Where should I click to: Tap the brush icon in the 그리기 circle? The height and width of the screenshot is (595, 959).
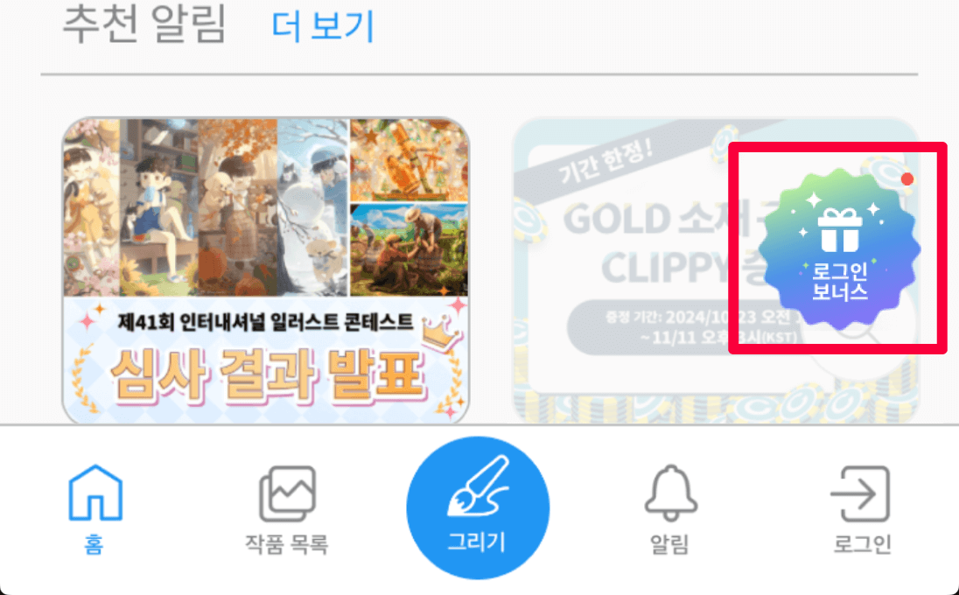[x=479, y=486]
